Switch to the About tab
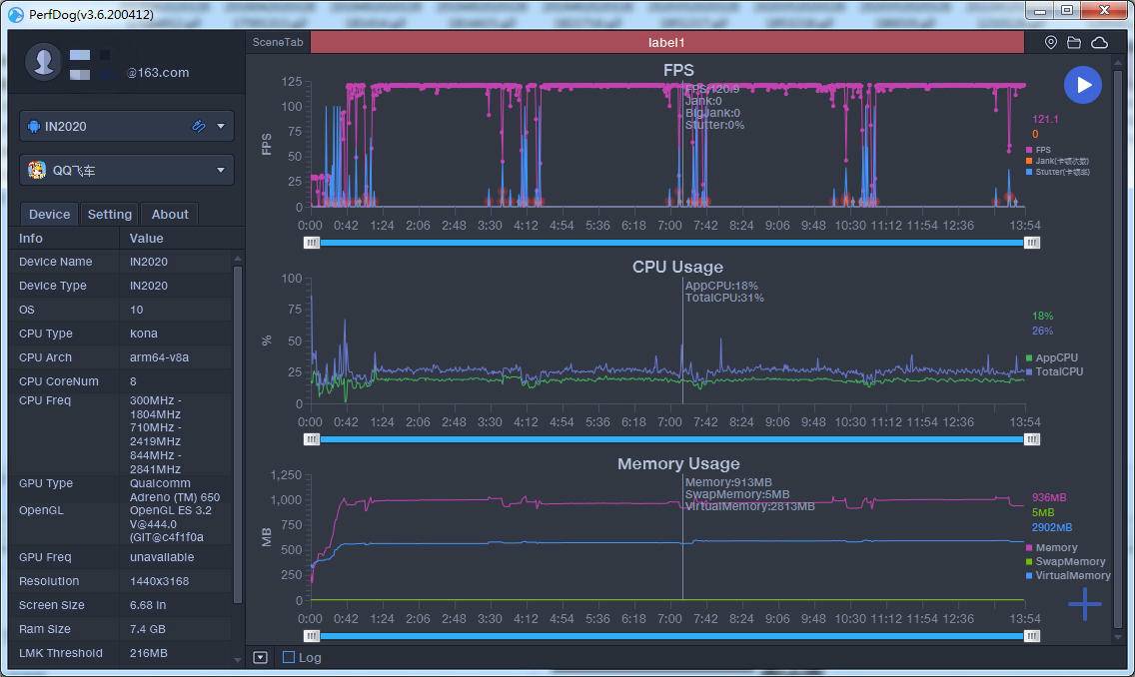This screenshot has height=677, width=1135. [170, 214]
